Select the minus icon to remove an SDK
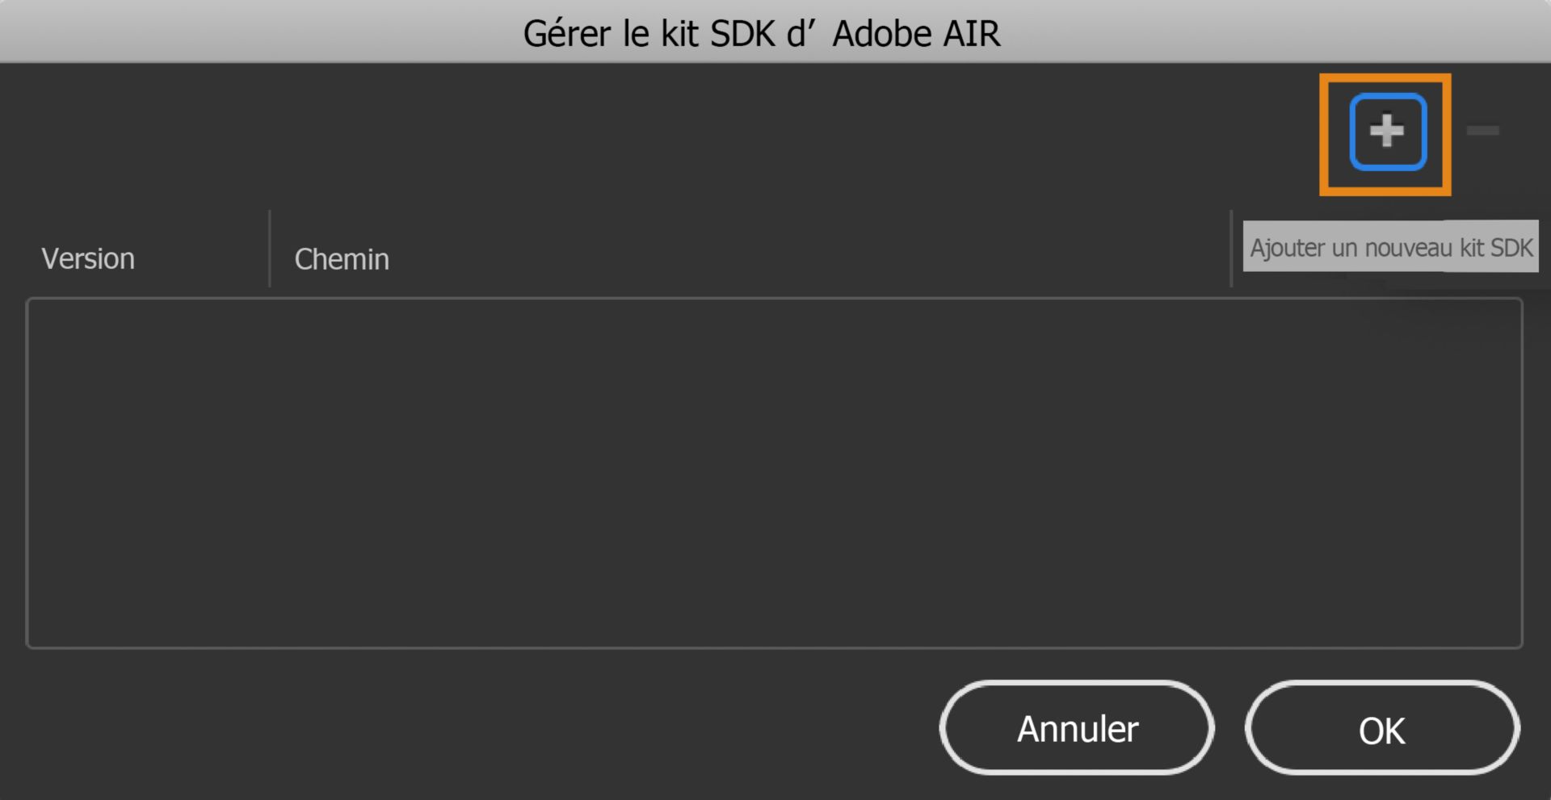This screenshot has width=1551, height=800. point(1483,131)
